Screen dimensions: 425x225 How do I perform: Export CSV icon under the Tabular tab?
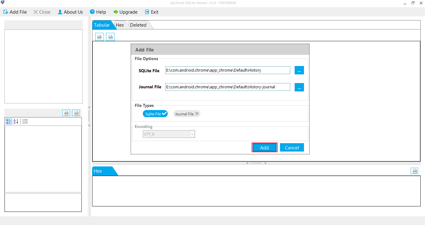pos(100,37)
